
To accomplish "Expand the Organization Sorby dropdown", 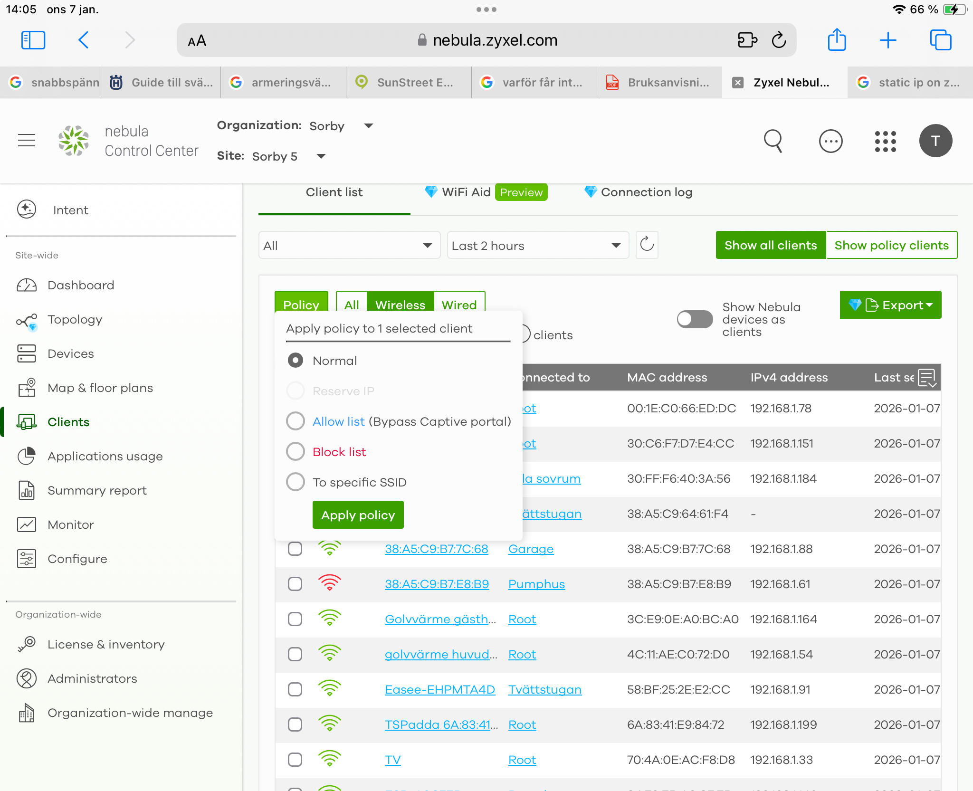I will (x=369, y=126).
